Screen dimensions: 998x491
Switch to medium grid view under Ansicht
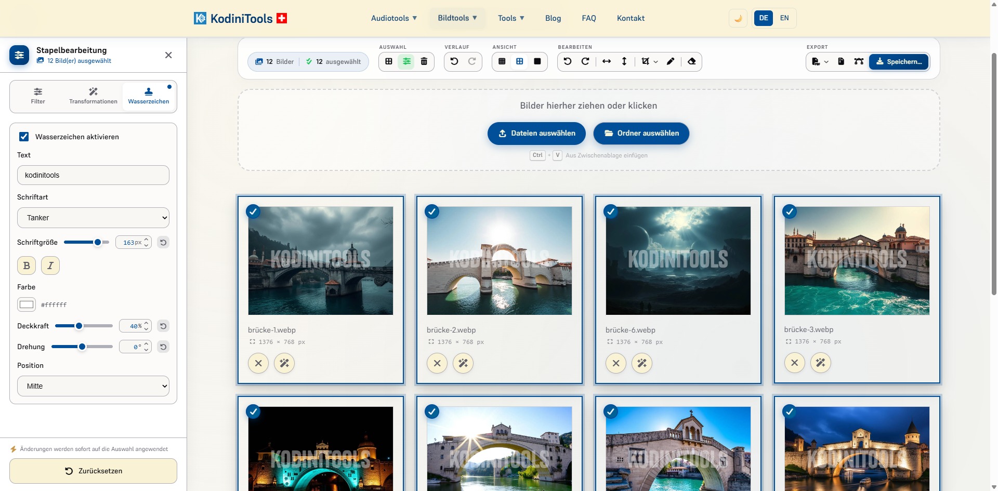[x=520, y=61]
